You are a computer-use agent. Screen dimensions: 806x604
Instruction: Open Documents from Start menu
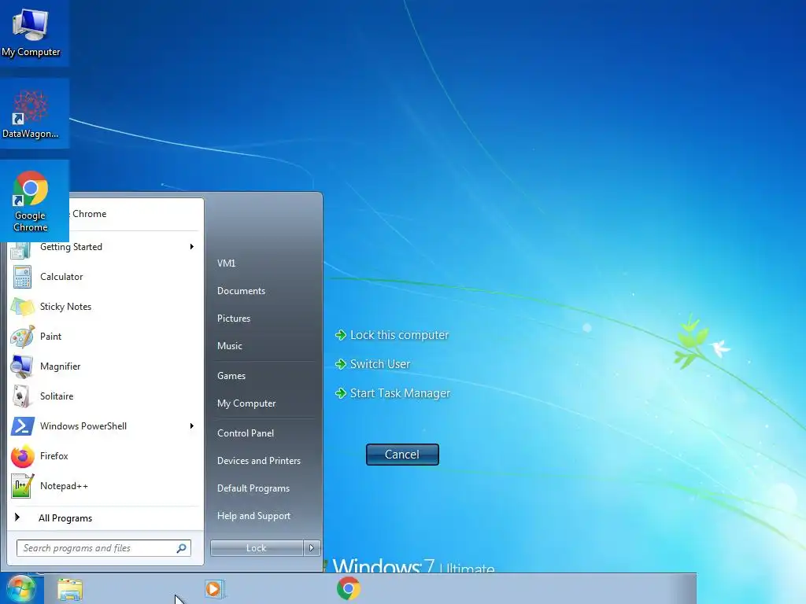click(241, 291)
